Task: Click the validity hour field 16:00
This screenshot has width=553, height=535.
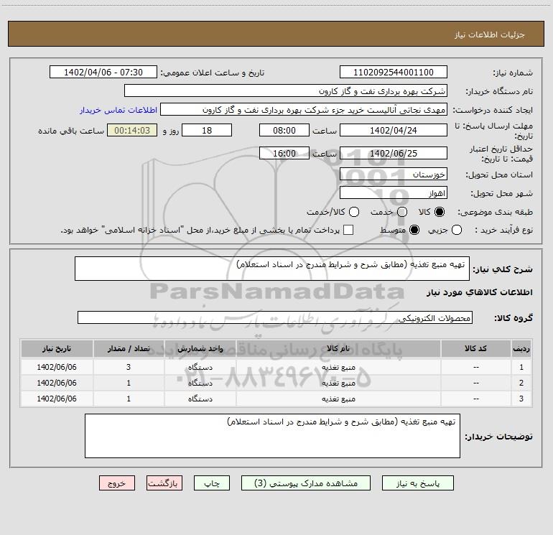Action: [284, 153]
